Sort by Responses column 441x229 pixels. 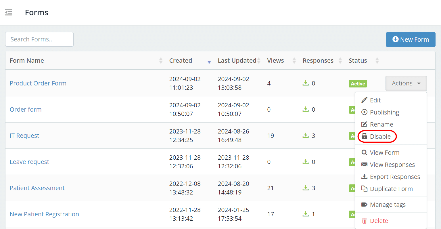(322, 60)
